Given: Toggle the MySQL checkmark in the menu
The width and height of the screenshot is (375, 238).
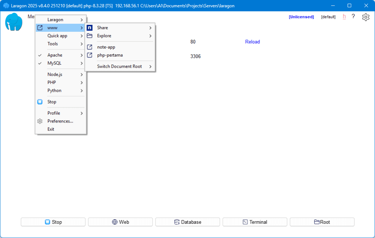Looking at the screenshot, I should click(40, 63).
